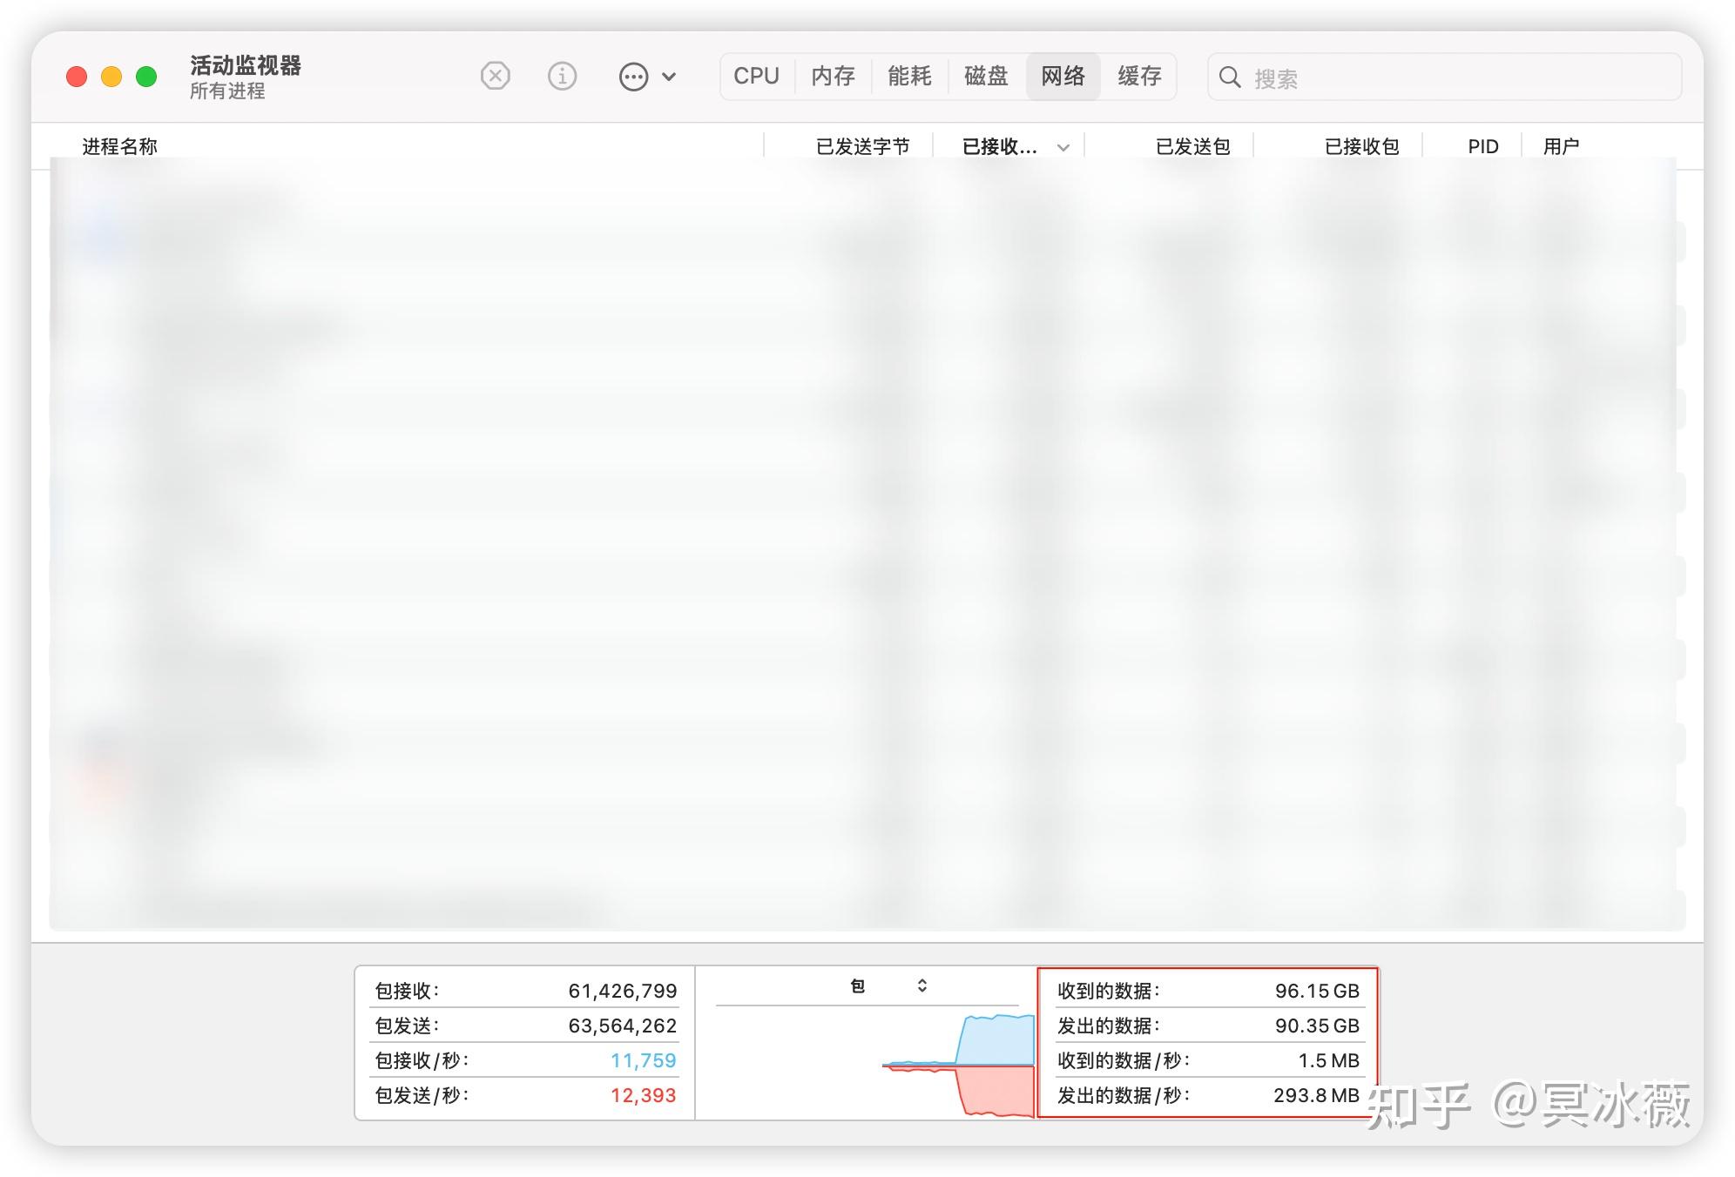Screen dimensions: 1735x1177
Task: Click the magnifier icon in the search field
Action: (x=1230, y=78)
